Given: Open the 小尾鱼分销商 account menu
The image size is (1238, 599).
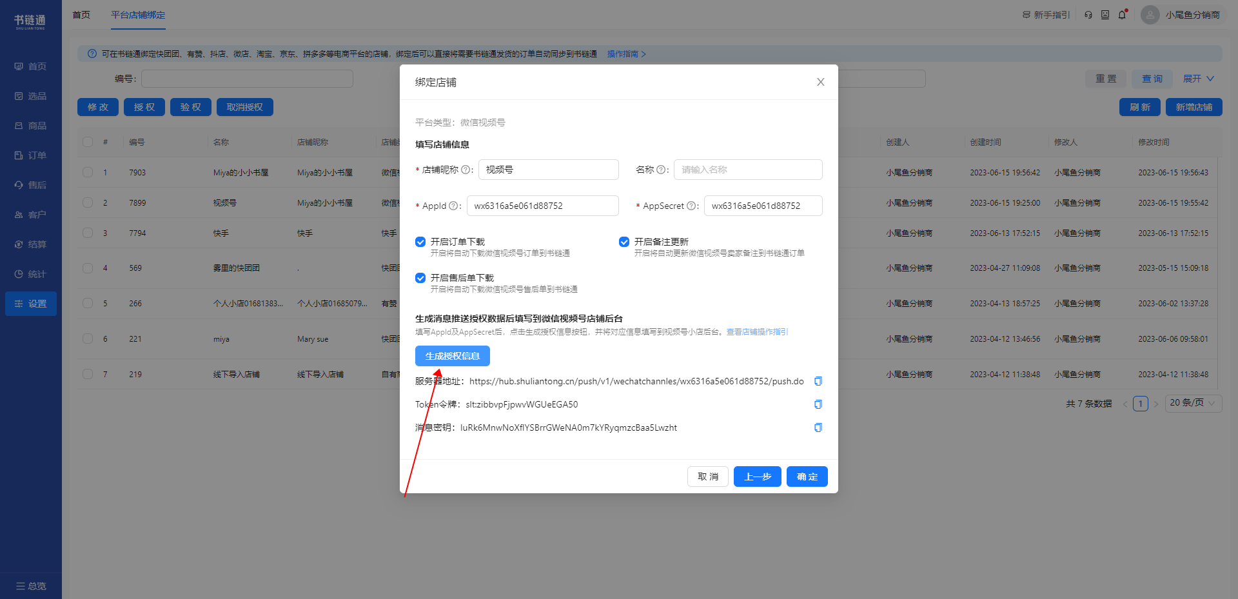Looking at the screenshot, I should [x=1192, y=15].
